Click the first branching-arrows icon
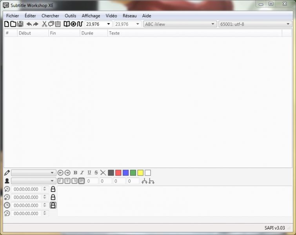Viewport: 296px width, 235px height. (144, 181)
